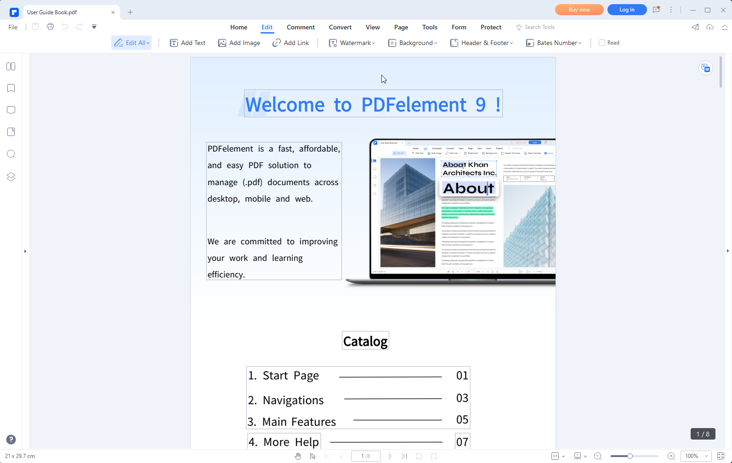Click the Buy now button
Image resolution: width=732 pixels, height=463 pixels.
tap(579, 10)
